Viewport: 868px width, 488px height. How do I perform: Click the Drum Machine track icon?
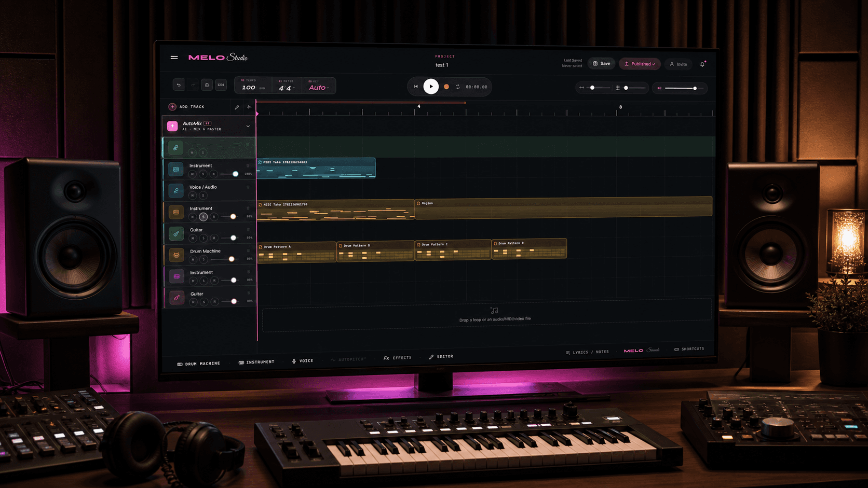click(x=177, y=255)
